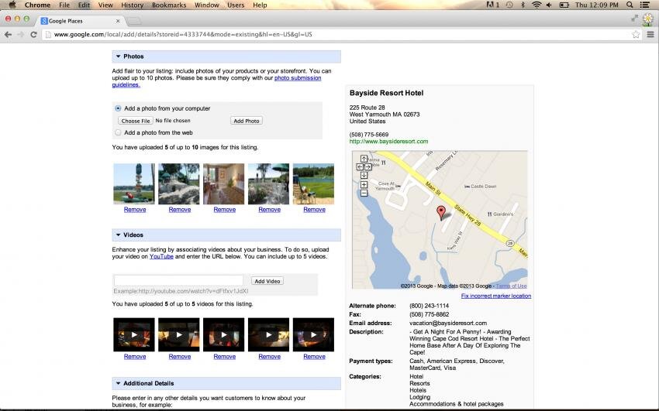Zoom in the map with the plus
The height and width of the screenshot is (411, 659).
click(x=364, y=184)
